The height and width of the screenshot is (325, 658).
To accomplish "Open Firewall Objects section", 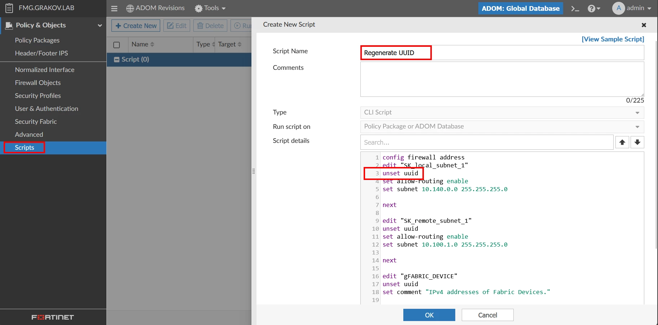I will click(38, 83).
